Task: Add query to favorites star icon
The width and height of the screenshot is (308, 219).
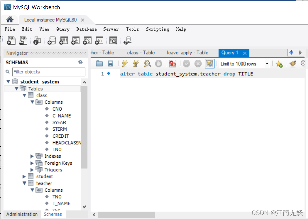Action: tap(279, 64)
